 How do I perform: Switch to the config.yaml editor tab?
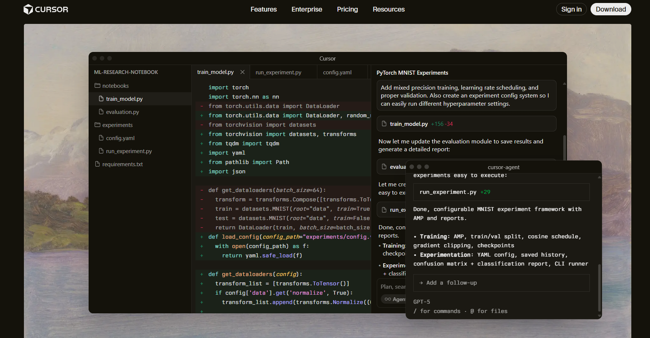[337, 72]
